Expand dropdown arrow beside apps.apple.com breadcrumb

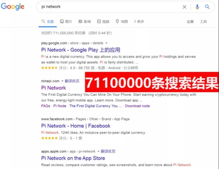click(98, 152)
